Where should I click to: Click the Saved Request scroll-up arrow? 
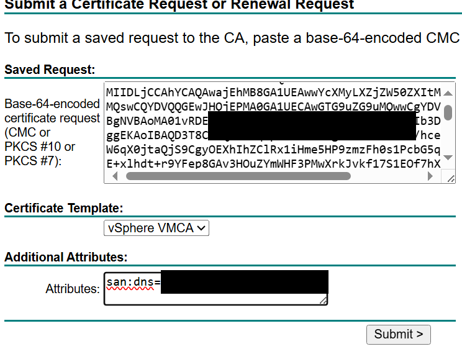coord(448,93)
